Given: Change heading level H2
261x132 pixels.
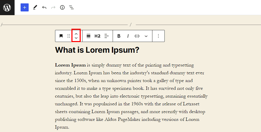Looking at the screenshot, I should click(x=98, y=36).
